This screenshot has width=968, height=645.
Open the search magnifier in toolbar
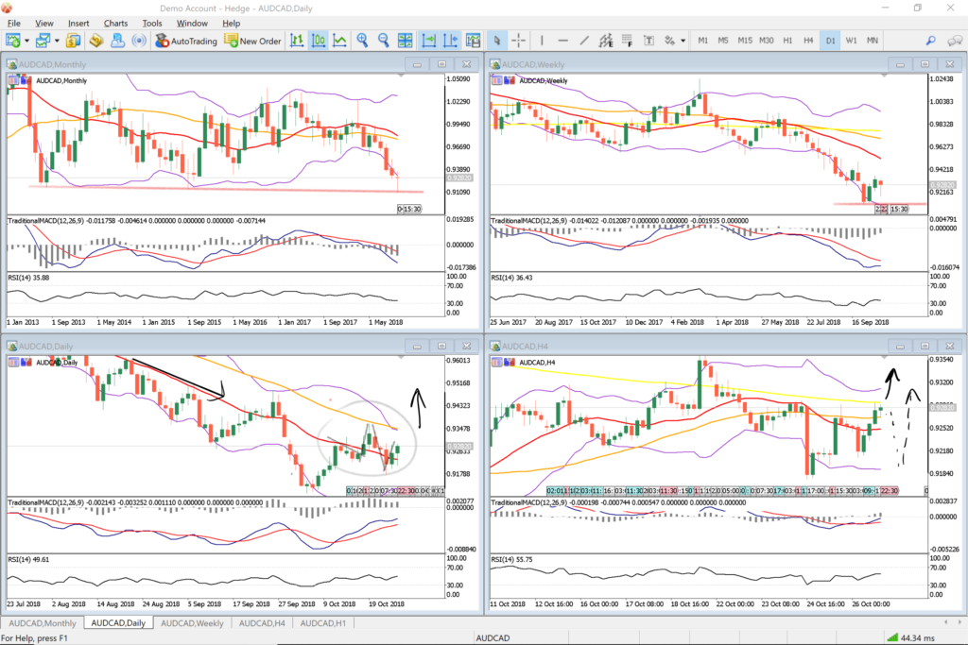[x=930, y=41]
